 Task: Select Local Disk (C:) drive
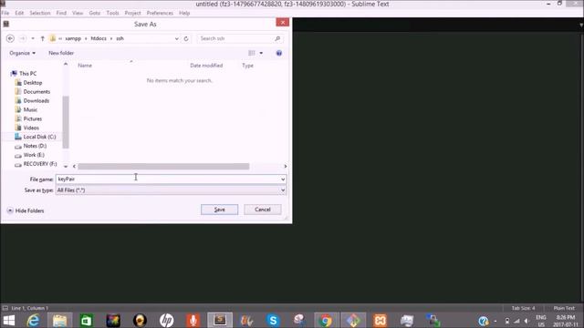click(x=39, y=137)
